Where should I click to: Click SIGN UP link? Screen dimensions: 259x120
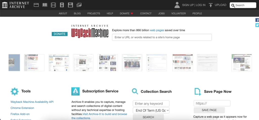tap(188, 5)
